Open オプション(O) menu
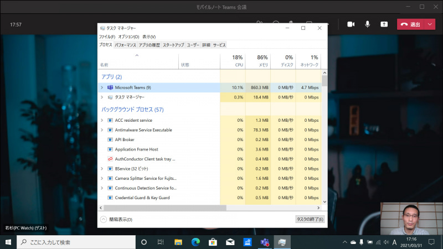This screenshot has width=443, height=249. 128,37
